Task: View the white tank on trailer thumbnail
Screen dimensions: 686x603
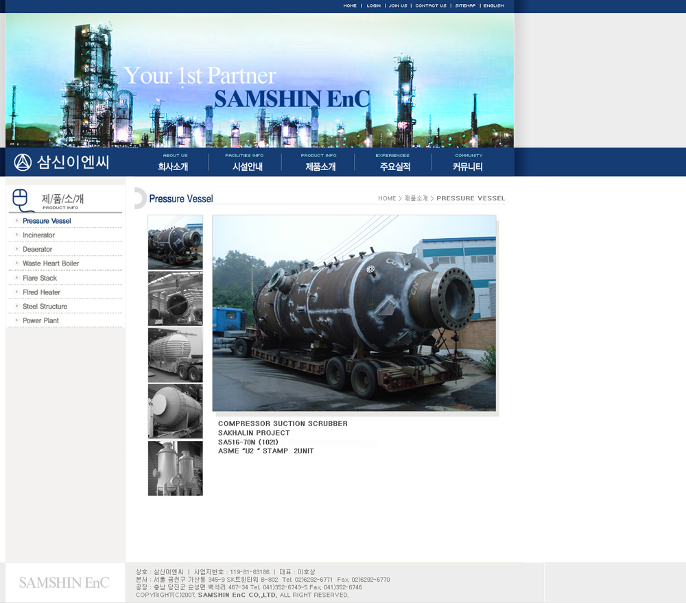Action: pos(175,355)
